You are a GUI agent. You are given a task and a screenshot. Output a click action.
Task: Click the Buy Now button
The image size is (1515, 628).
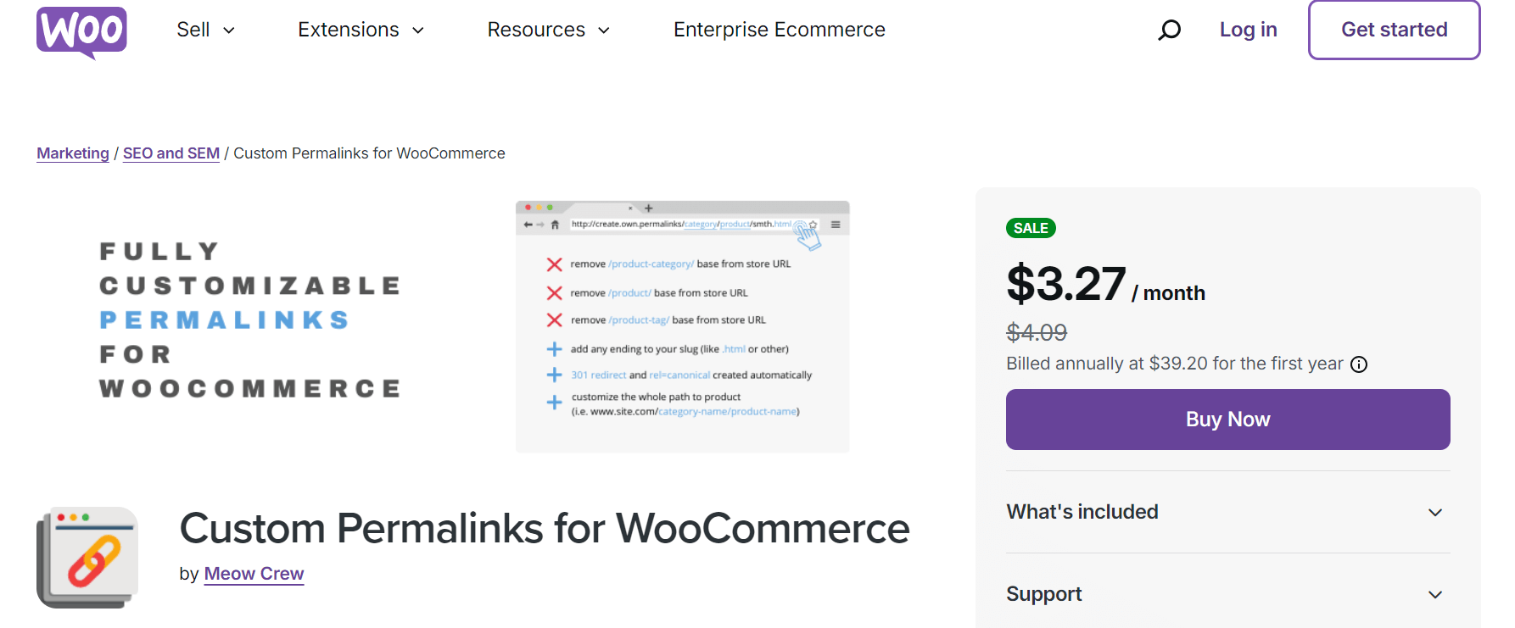1227,420
